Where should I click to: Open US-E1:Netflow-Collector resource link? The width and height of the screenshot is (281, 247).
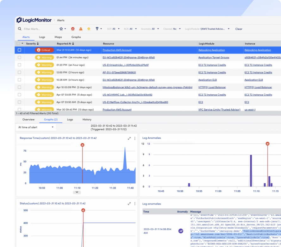(x=135, y=102)
